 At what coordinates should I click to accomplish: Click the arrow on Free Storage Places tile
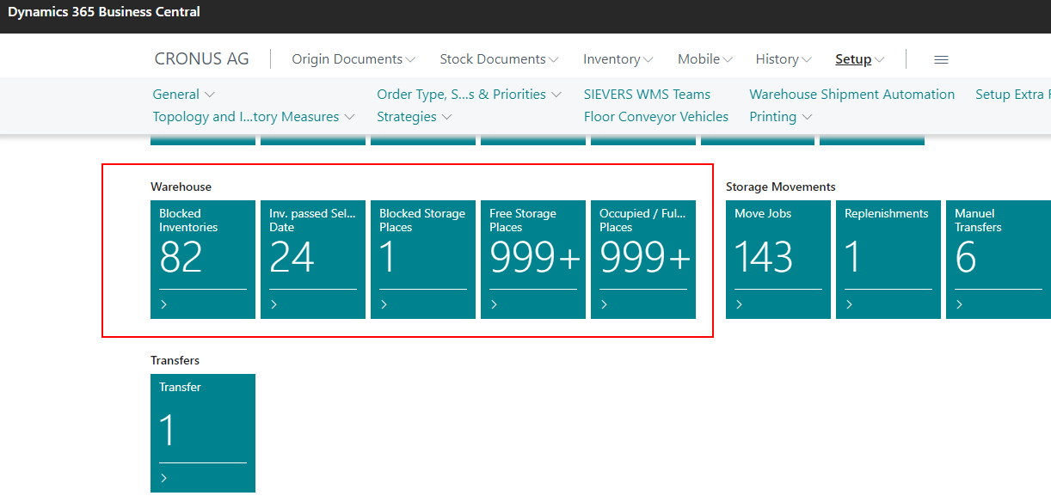[x=495, y=304]
